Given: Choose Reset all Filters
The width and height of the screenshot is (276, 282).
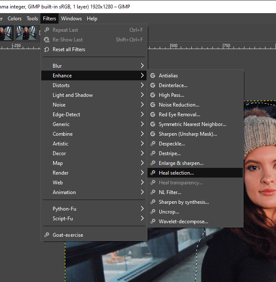Looking at the screenshot, I should coord(94,49).
